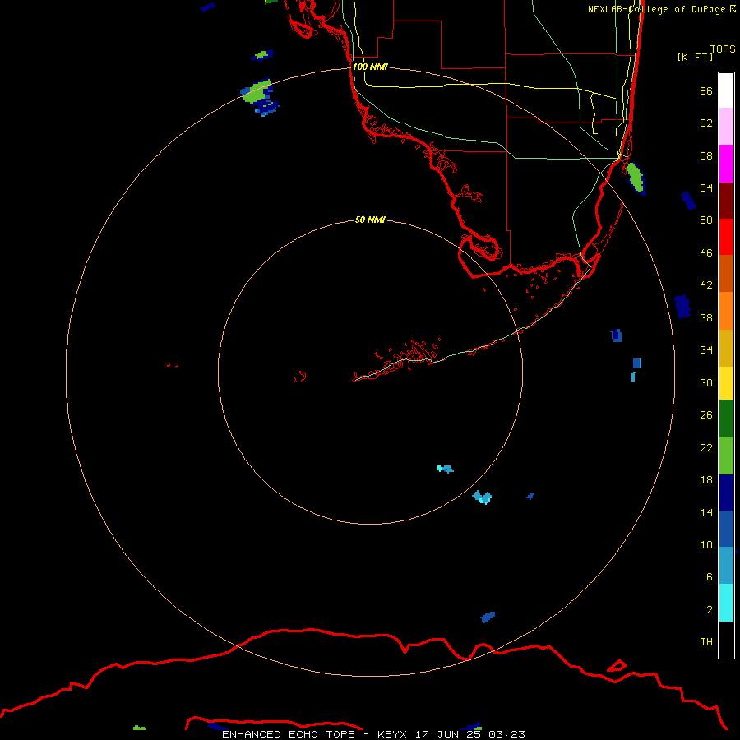
Task: Click the KBYX station identifier
Action: pyautogui.click(x=392, y=734)
